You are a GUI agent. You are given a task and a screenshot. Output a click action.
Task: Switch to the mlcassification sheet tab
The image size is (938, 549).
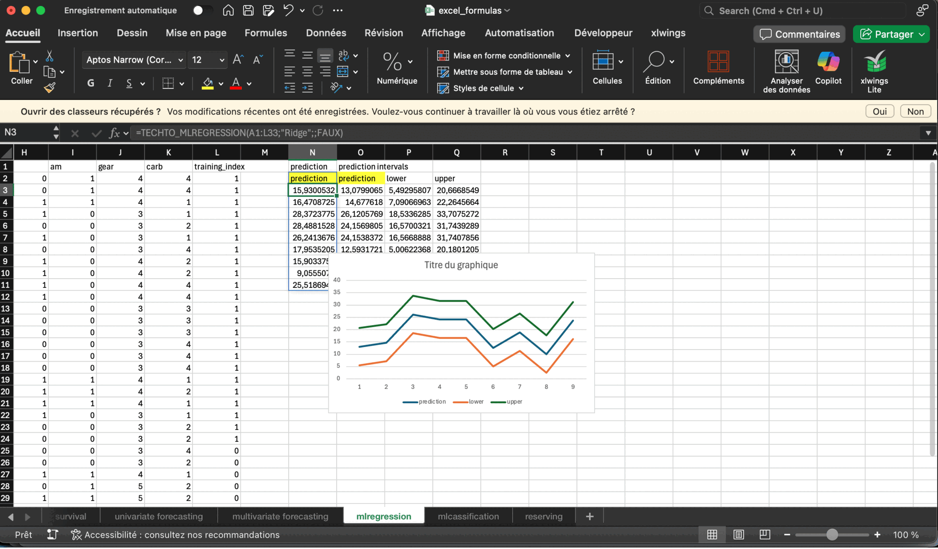tap(468, 516)
